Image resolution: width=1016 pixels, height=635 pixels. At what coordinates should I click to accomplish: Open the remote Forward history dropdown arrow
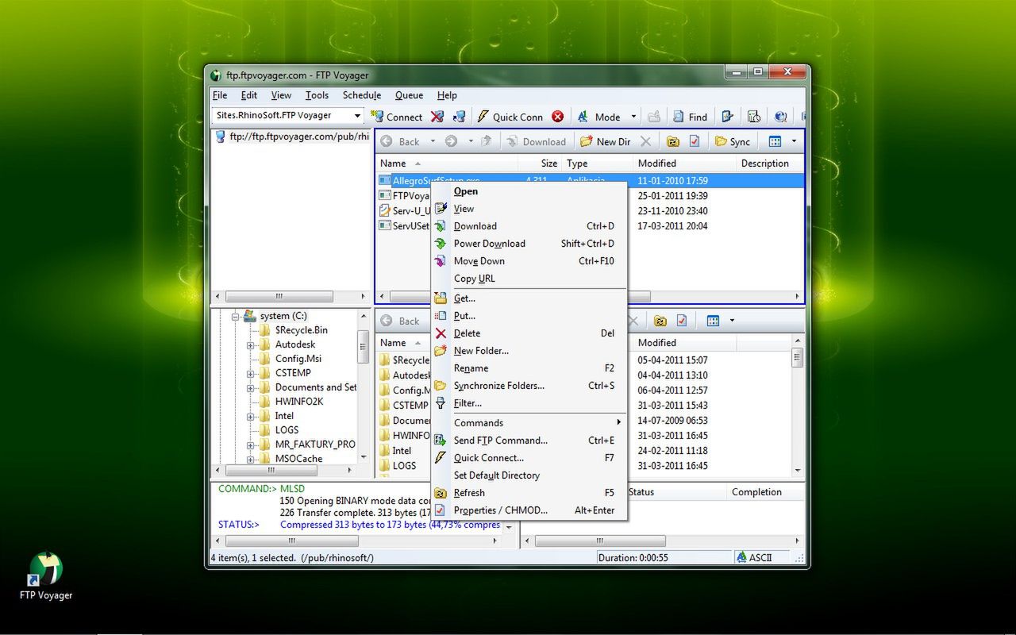pos(470,141)
